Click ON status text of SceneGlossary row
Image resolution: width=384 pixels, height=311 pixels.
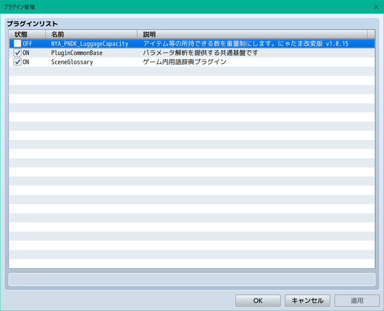pyautogui.click(x=26, y=62)
